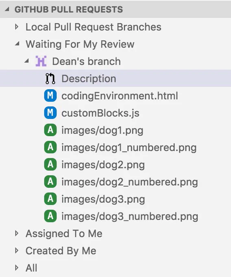
Task: Click added badge for images/dog1_numbered.png
Action: 50,147
